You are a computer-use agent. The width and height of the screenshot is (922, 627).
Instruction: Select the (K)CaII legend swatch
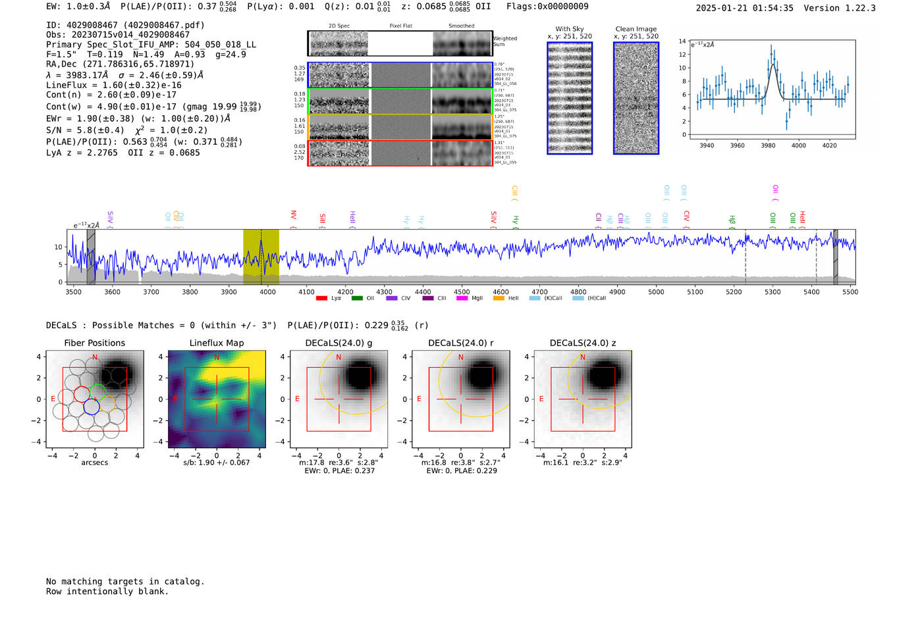click(535, 298)
